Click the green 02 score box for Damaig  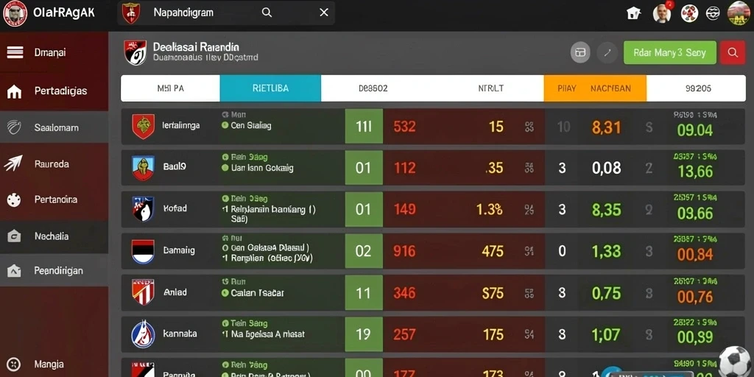tap(364, 251)
